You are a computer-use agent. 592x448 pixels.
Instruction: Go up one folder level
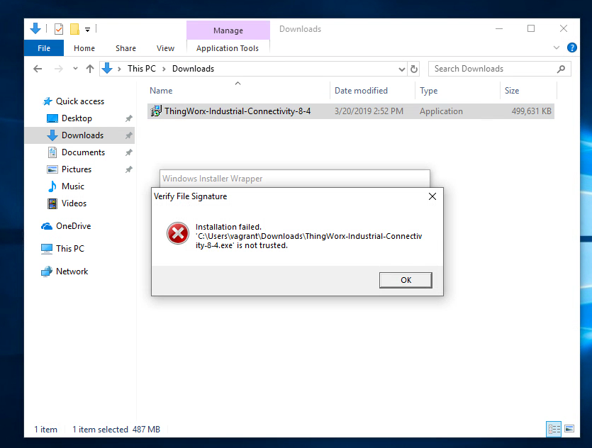pyautogui.click(x=90, y=69)
